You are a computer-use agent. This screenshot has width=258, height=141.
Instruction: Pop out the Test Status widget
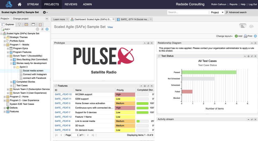point(159,56)
